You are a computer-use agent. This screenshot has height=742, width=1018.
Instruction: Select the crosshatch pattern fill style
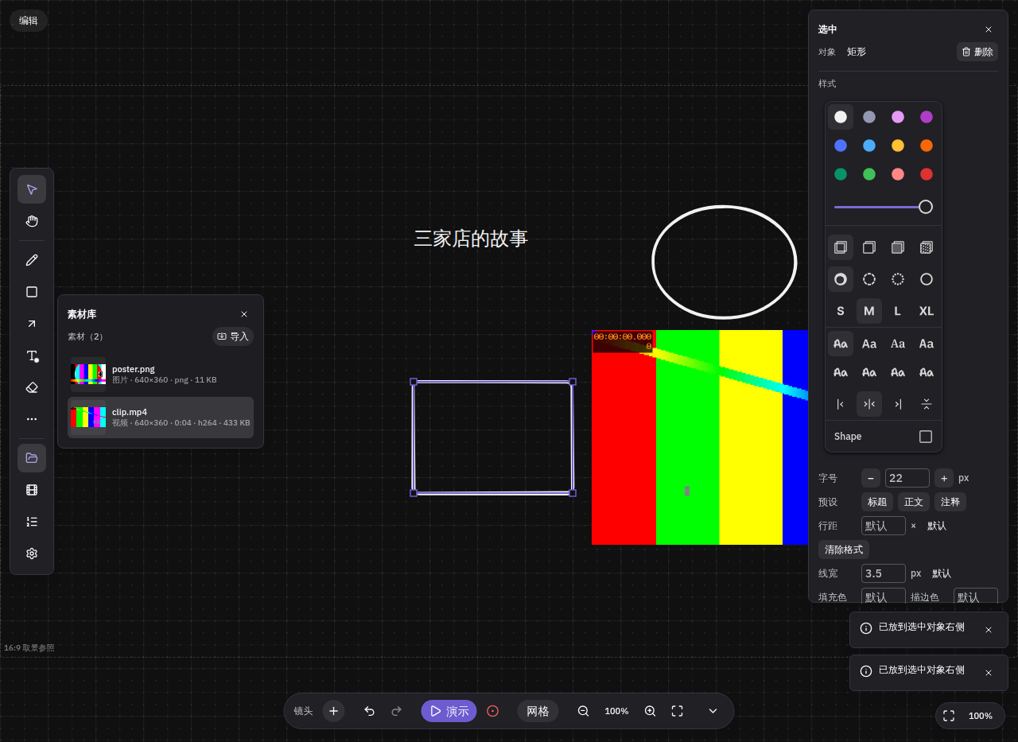pos(927,247)
